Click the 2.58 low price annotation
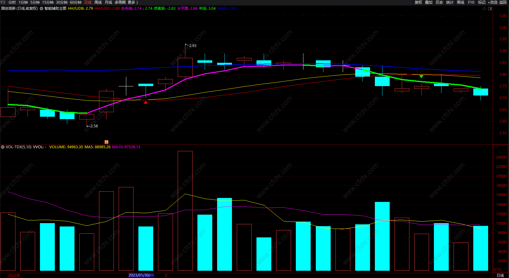This screenshot has width=509, height=278. pos(94,126)
